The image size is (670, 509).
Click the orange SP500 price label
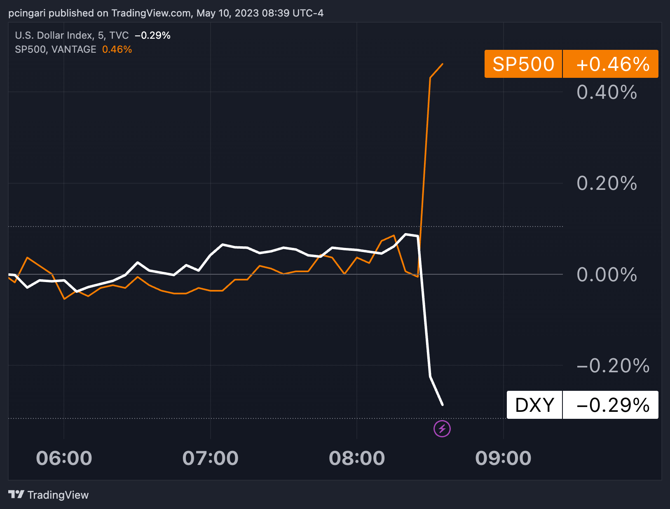523,64
